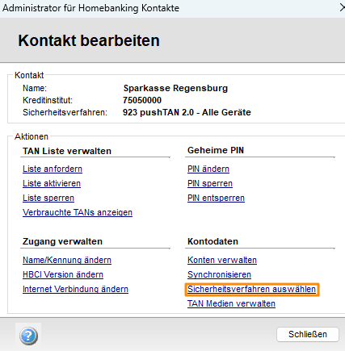
Task: Select the Kreditinstitut value 75050000
Action: pyautogui.click(x=142, y=100)
